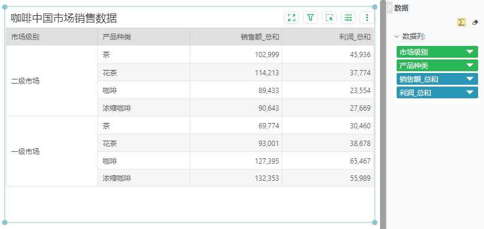This screenshot has height=229, width=484.
Task: Click the fullscreen maximize icon in table toolbar
Action: click(292, 18)
